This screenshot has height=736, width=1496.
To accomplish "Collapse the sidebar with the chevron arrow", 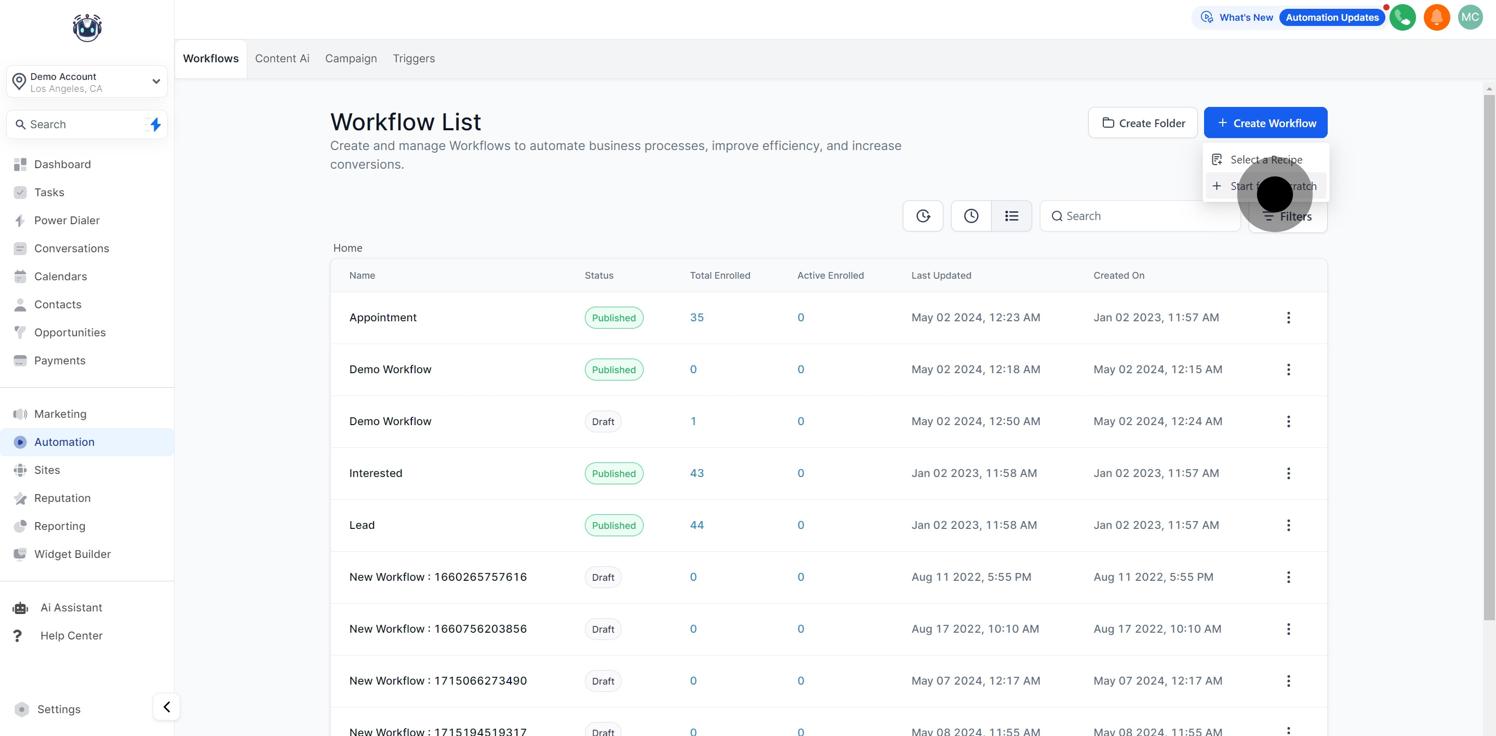I will 167,707.
